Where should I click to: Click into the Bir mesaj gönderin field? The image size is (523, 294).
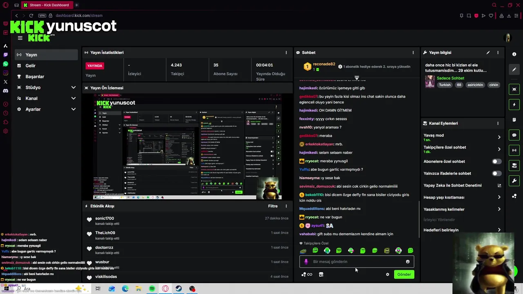point(357,262)
